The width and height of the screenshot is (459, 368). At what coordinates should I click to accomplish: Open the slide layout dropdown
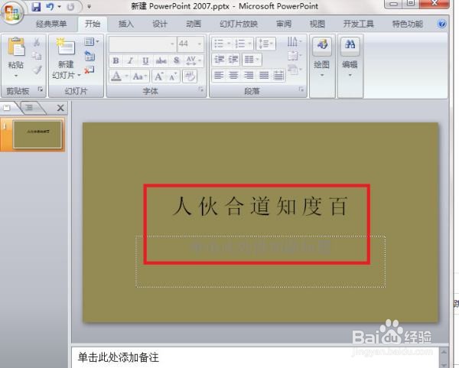coord(92,42)
